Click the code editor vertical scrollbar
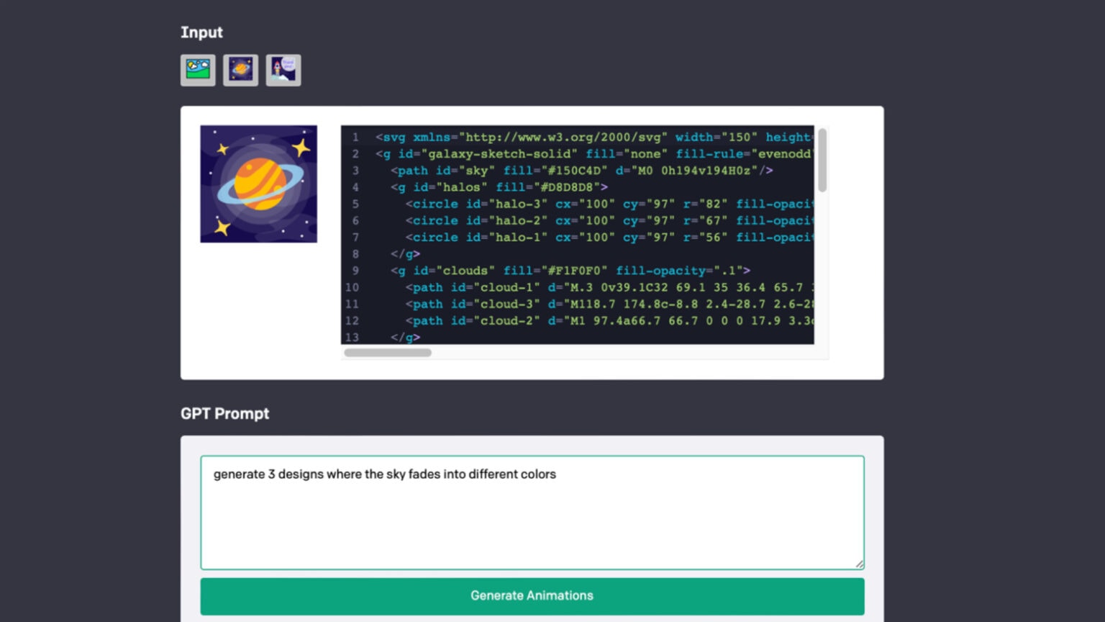This screenshot has width=1105, height=622. tap(822, 161)
